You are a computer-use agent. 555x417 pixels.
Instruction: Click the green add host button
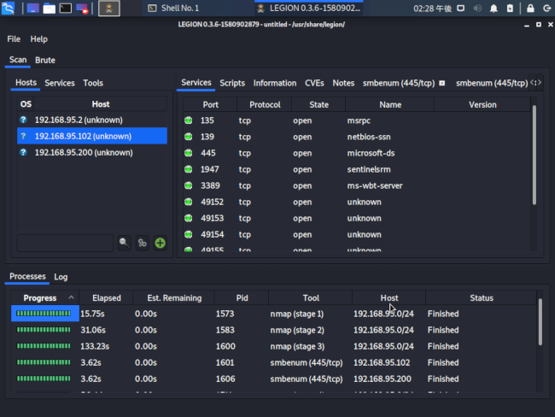(x=160, y=244)
